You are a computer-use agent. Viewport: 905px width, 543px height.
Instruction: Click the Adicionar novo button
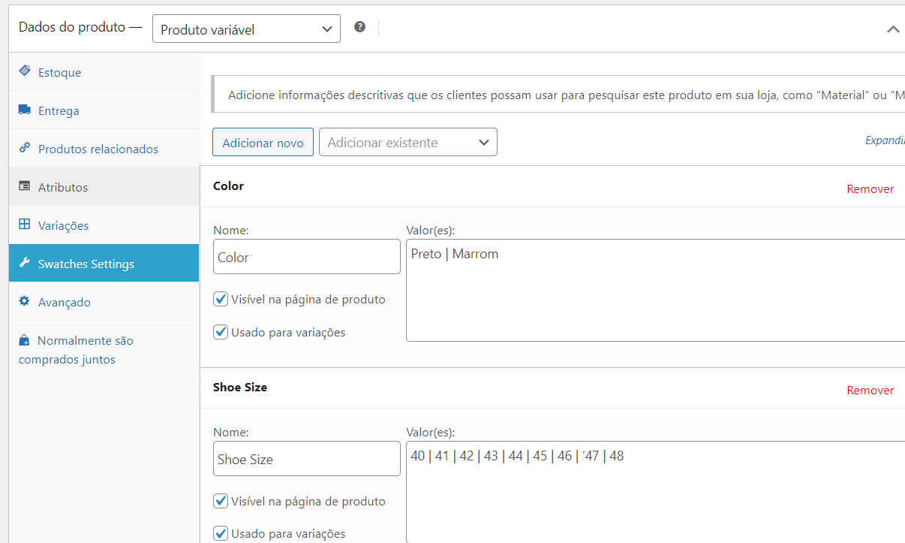(x=263, y=142)
